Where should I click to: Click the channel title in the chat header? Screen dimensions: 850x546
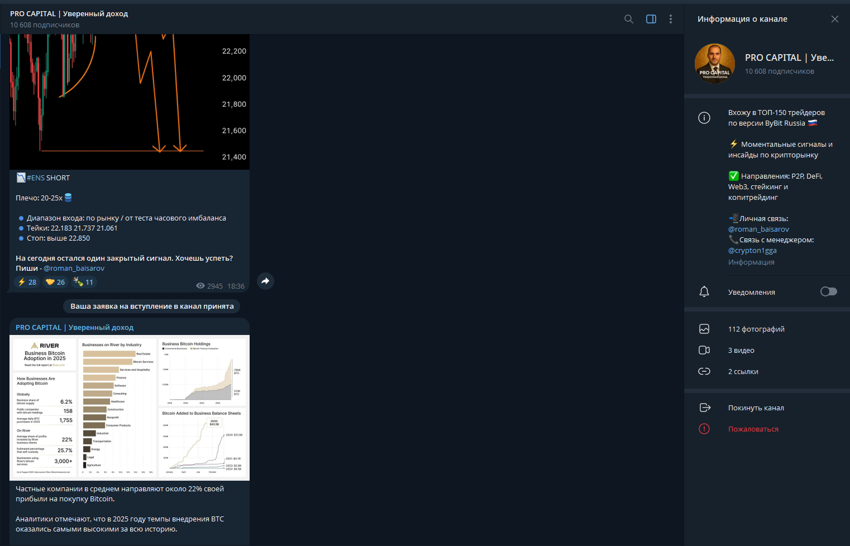[x=69, y=13]
